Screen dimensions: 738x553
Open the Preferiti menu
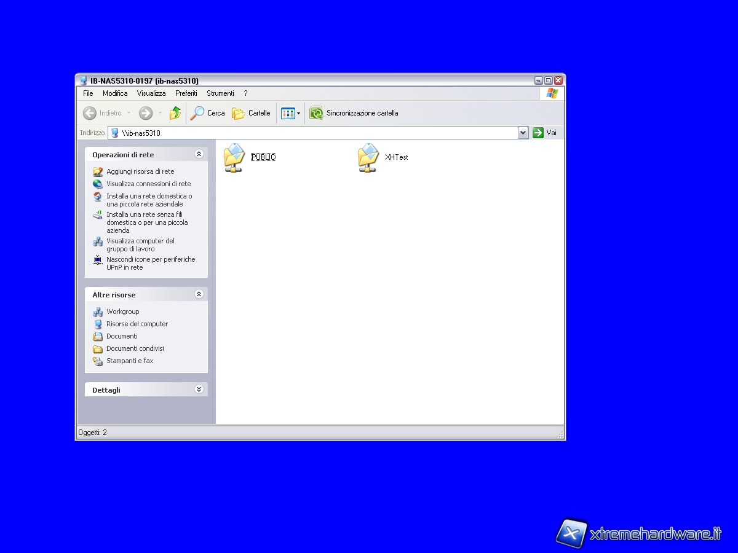[186, 93]
